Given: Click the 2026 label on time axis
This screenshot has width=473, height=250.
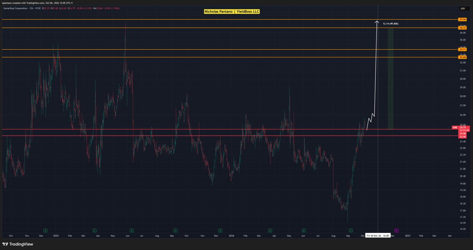Looking at the screenshot, I should click(x=232, y=235).
